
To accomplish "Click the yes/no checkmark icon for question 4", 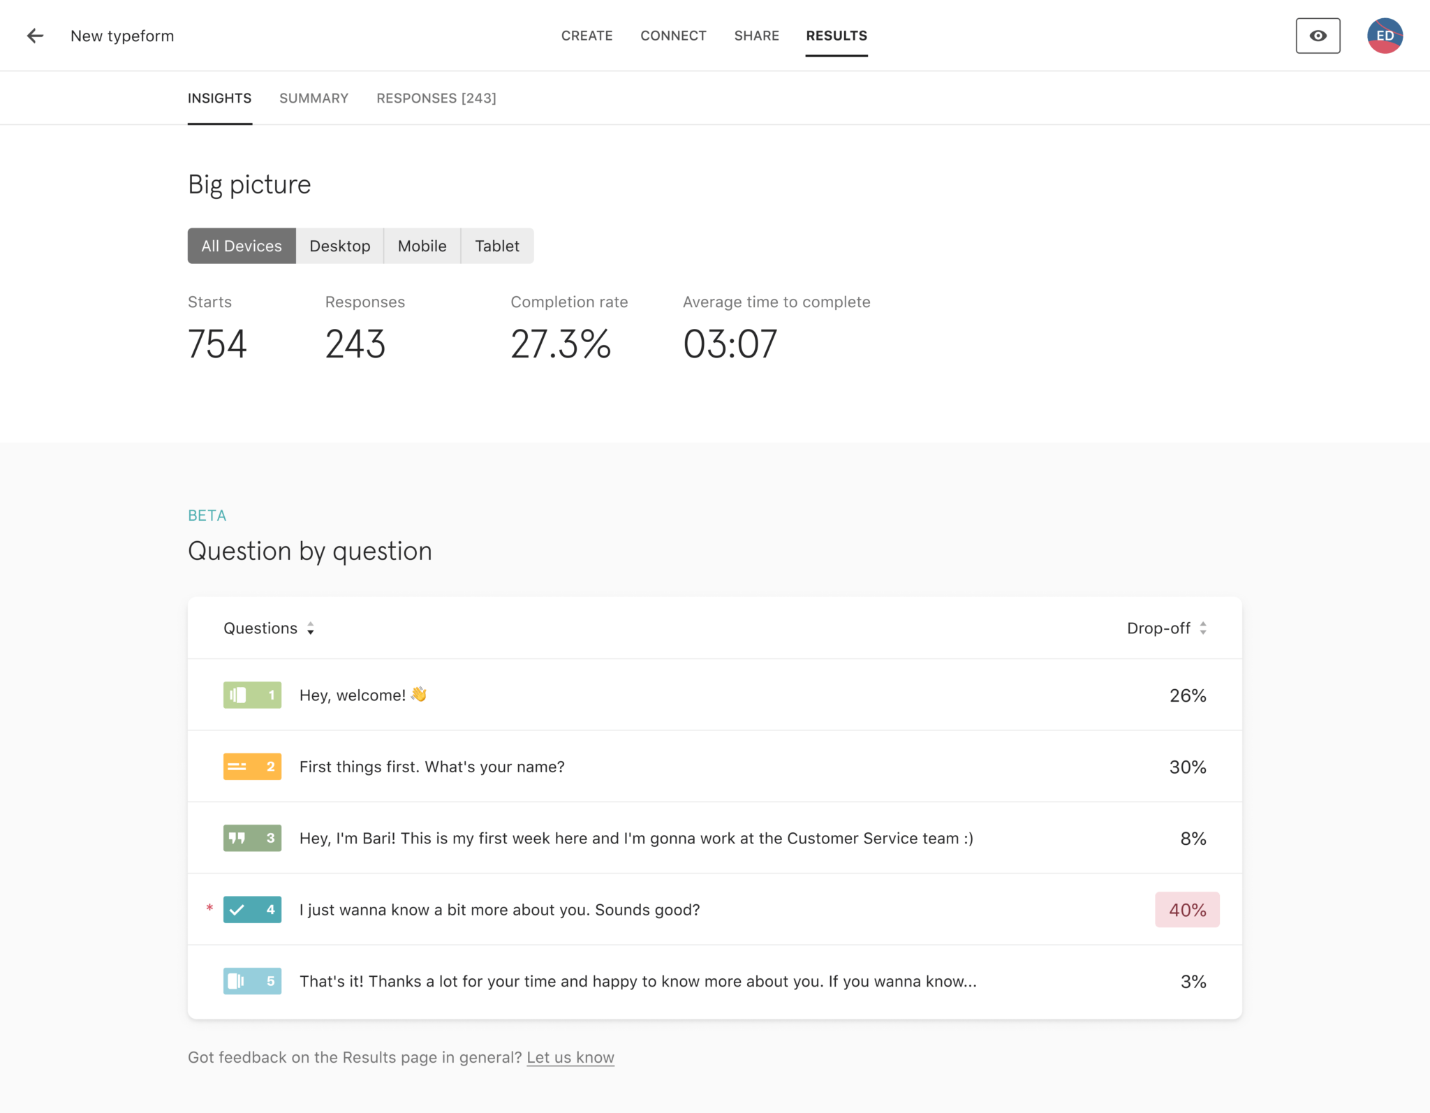I will click(251, 909).
